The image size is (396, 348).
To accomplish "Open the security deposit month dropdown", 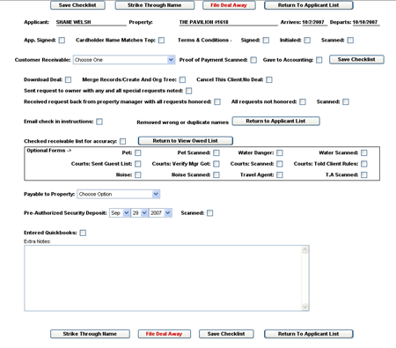I will 120,213.
